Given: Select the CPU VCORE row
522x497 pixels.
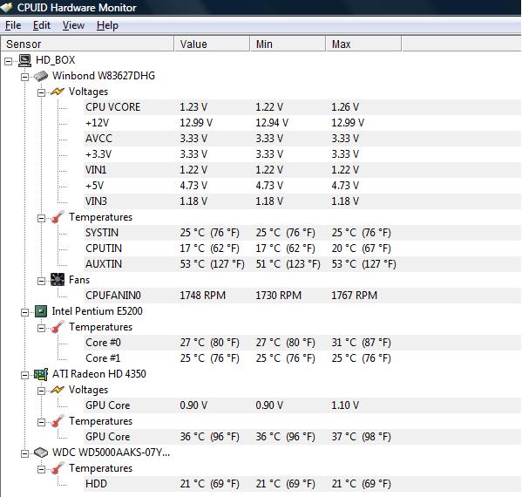Looking at the screenshot, I should (302, 107).
